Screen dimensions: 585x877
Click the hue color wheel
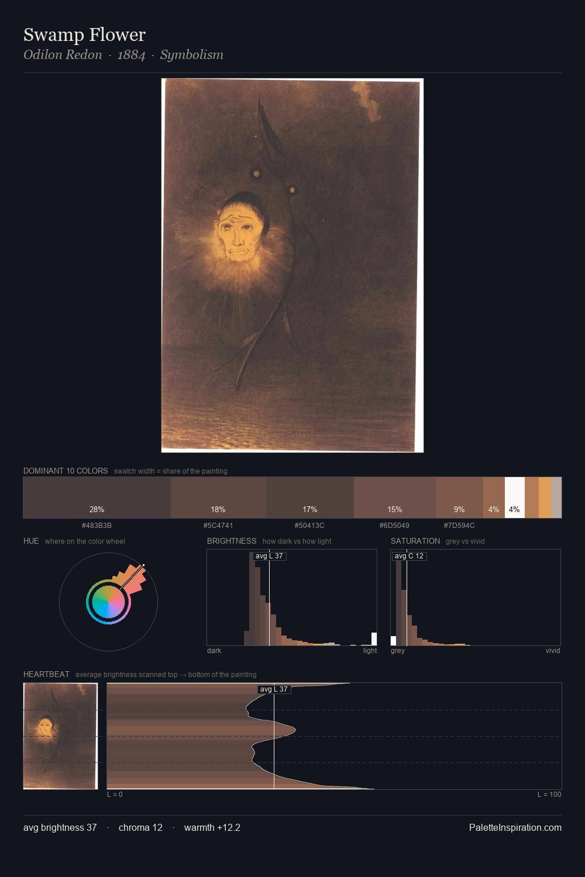tap(108, 602)
